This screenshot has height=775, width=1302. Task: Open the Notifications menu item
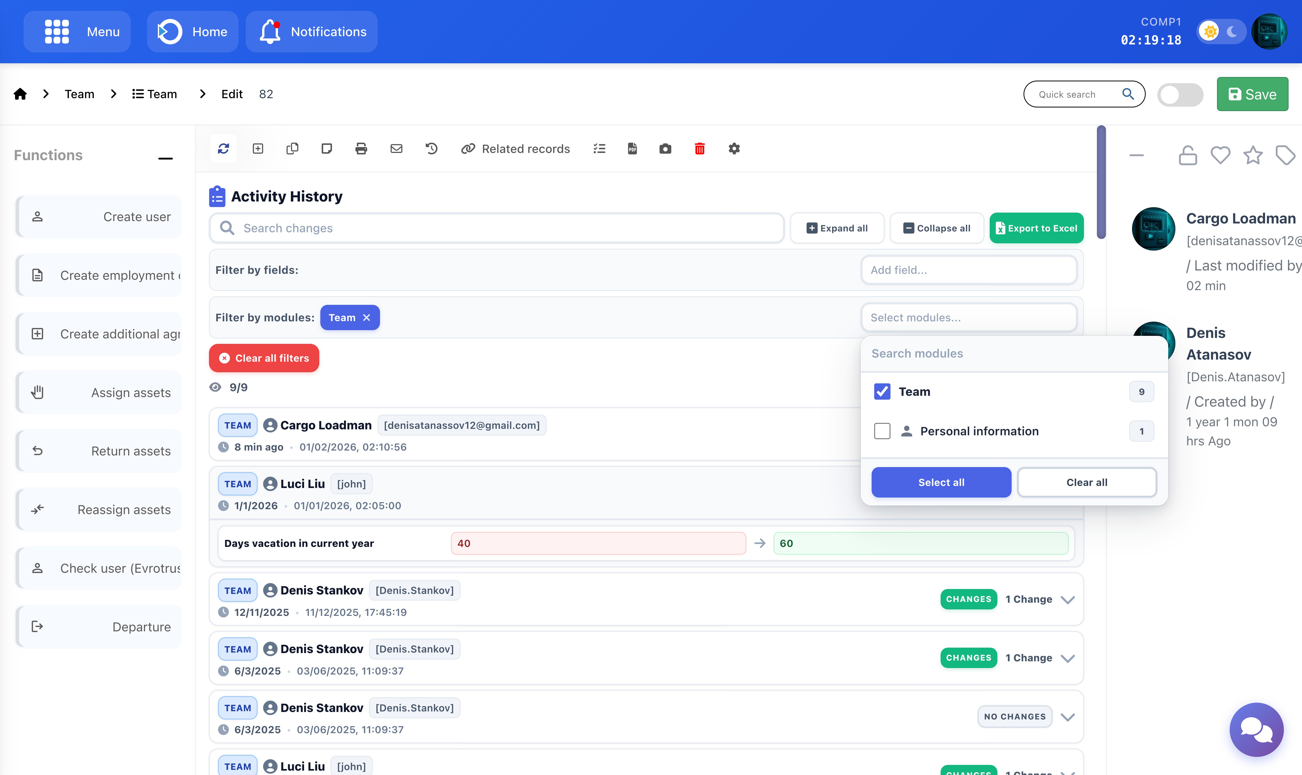(312, 32)
